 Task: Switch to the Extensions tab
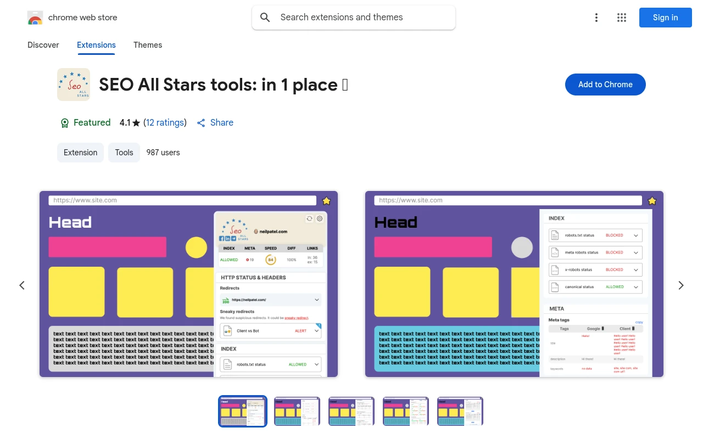click(96, 45)
